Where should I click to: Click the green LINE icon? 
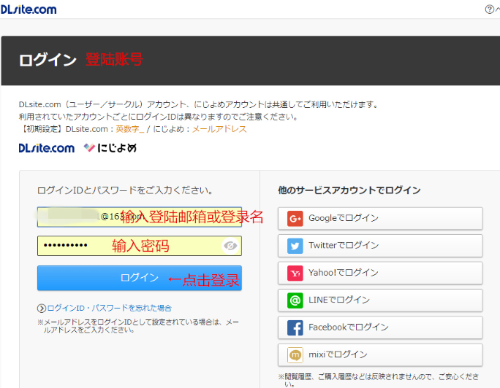pyautogui.click(x=295, y=300)
